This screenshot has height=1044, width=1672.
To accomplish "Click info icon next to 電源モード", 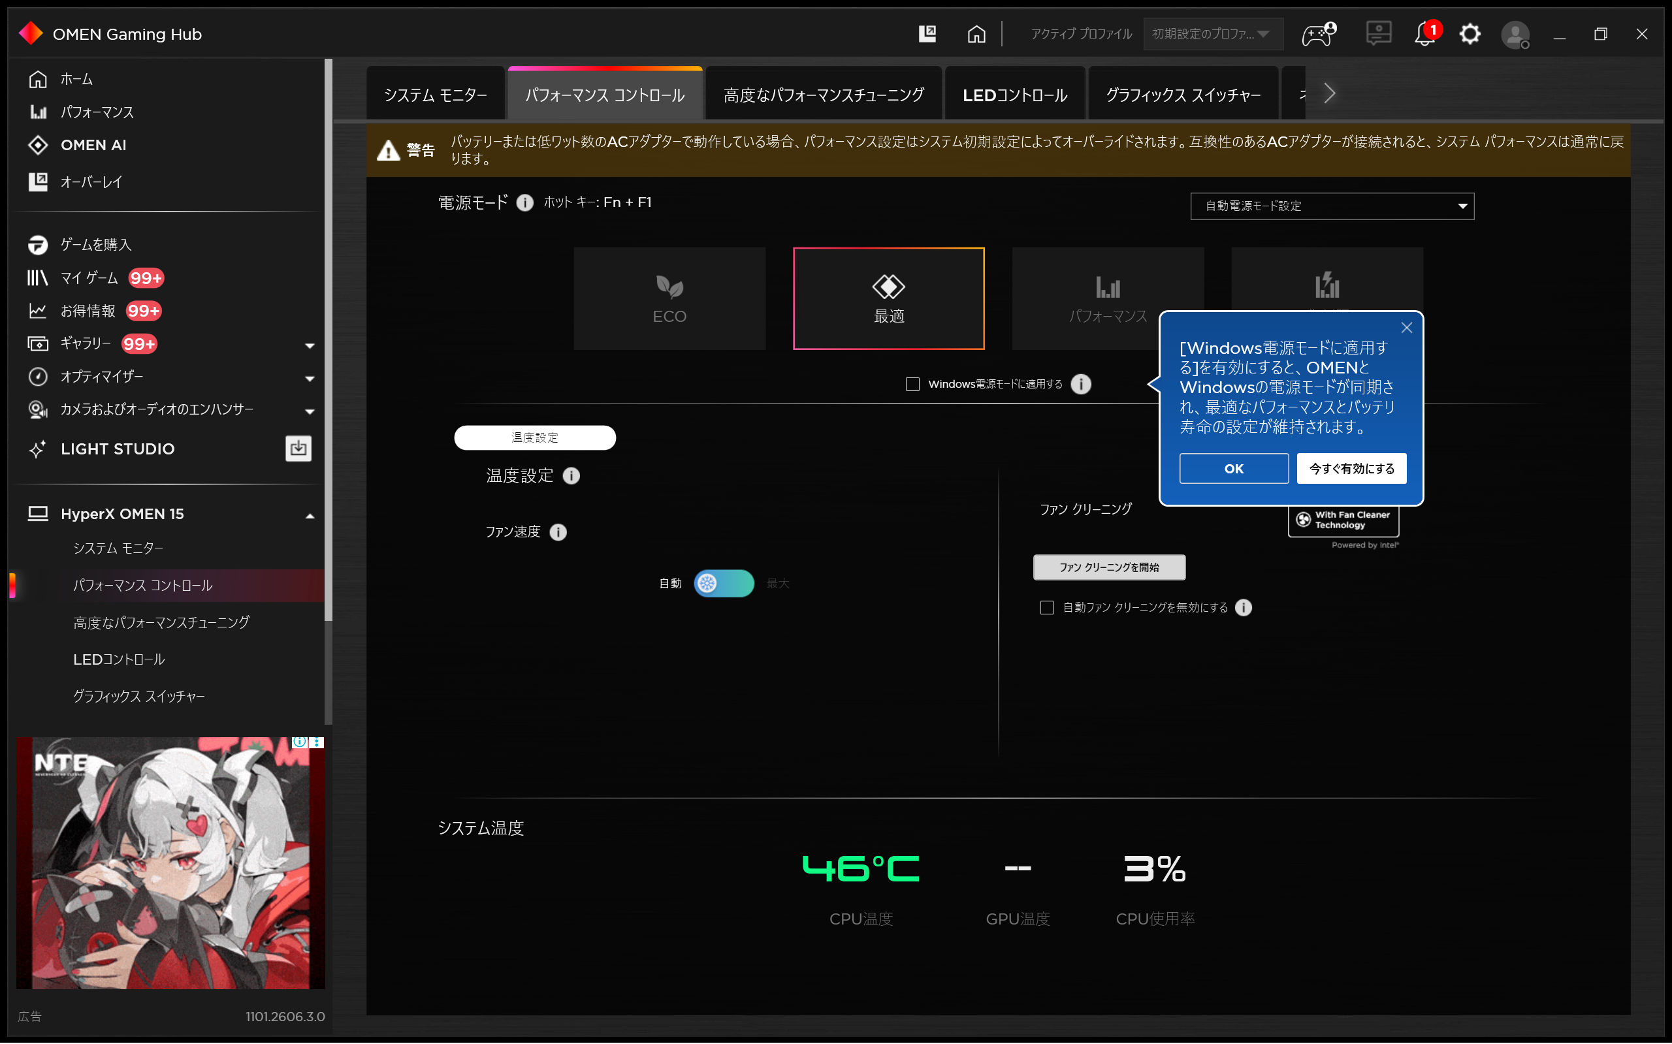I will 525,202.
